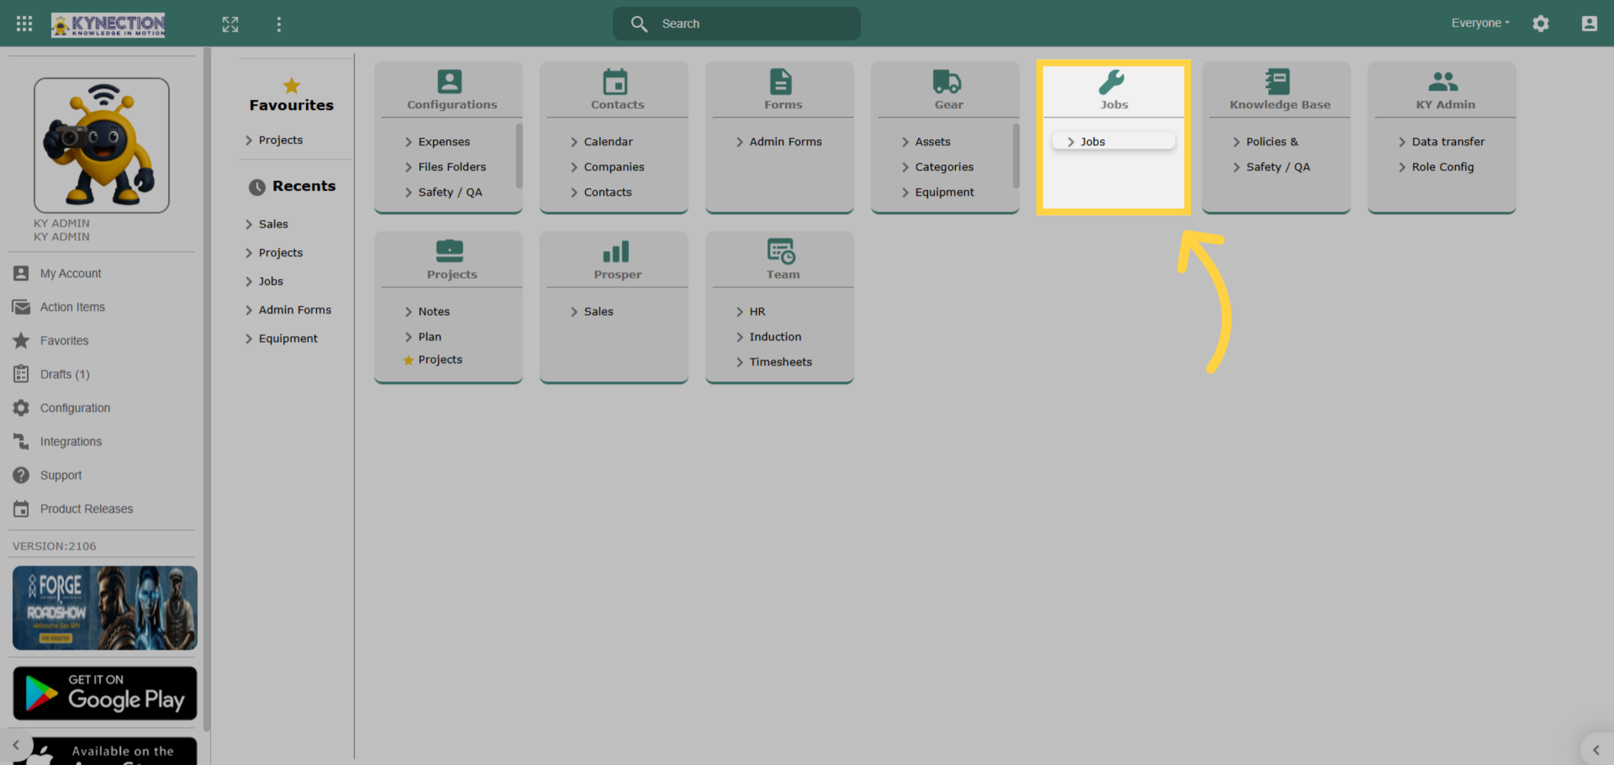
Task: Click the Knowledge Base notebook icon
Action: tap(1278, 81)
